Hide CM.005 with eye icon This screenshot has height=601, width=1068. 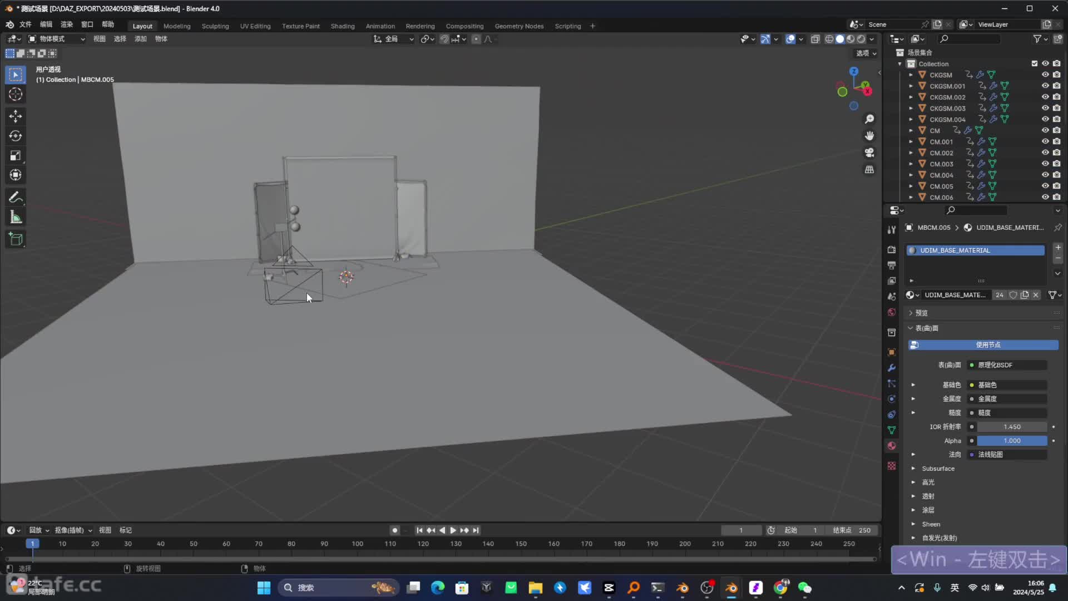point(1045,186)
